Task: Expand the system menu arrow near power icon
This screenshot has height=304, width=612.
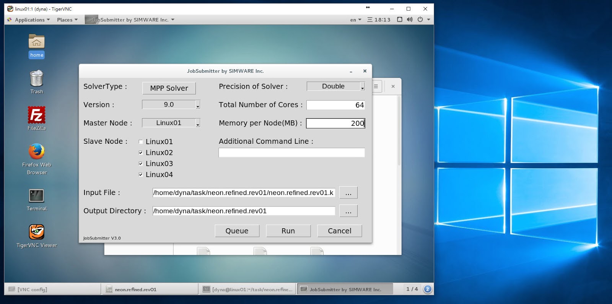Action: [x=428, y=20]
